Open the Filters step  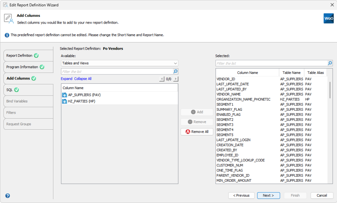click(28, 113)
